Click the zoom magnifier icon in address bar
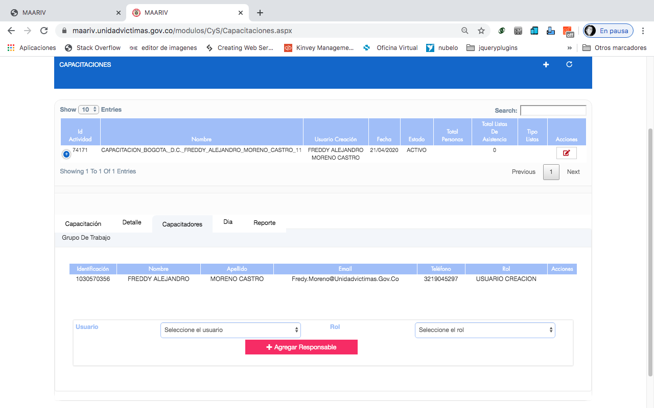 [465, 31]
